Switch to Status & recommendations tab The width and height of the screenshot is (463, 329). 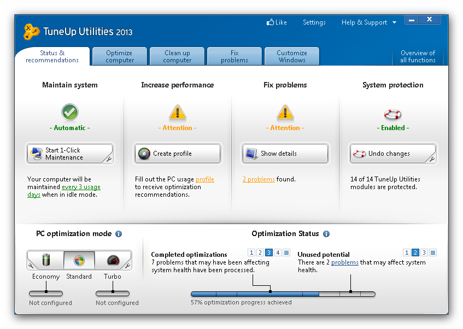tap(52, 56)
